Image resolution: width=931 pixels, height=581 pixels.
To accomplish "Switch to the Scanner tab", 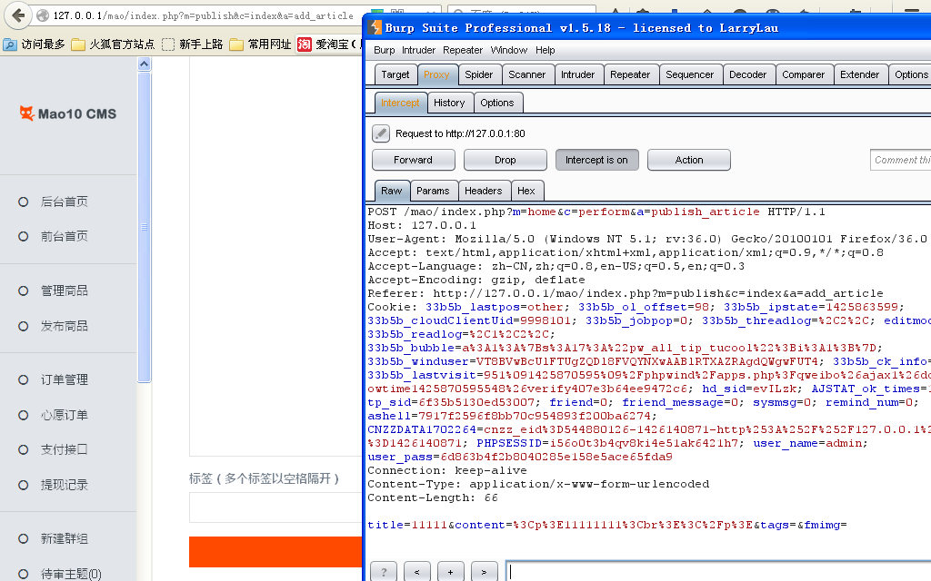I will (526, 74).
